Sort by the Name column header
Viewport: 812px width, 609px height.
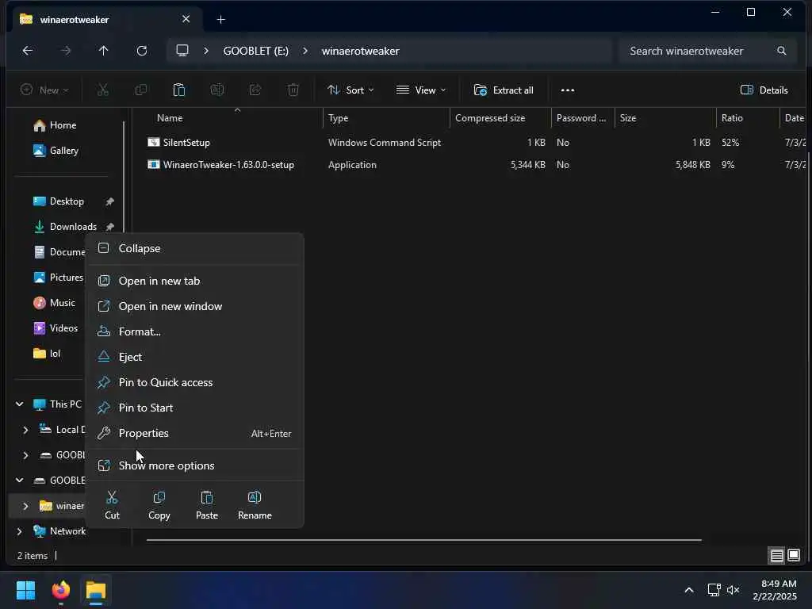click(170, 118)
